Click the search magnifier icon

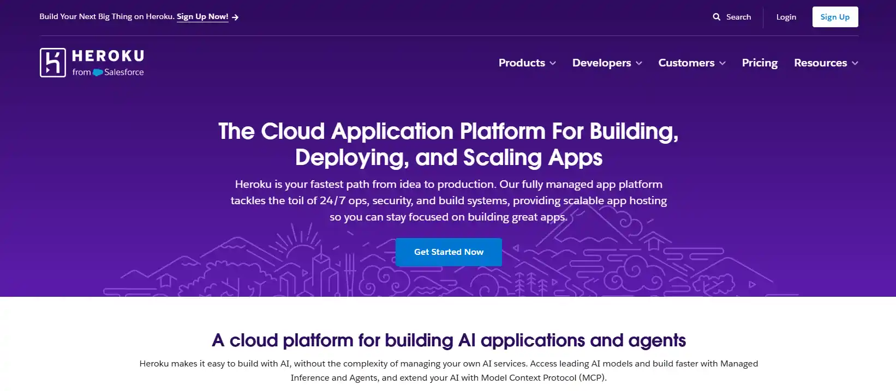tap(716, 17)
